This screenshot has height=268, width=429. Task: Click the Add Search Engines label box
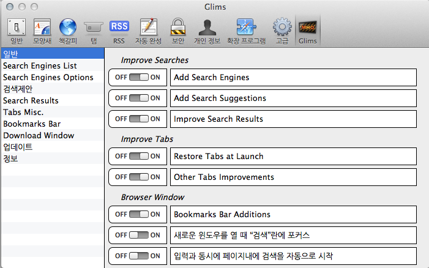[x=293, y=77]
